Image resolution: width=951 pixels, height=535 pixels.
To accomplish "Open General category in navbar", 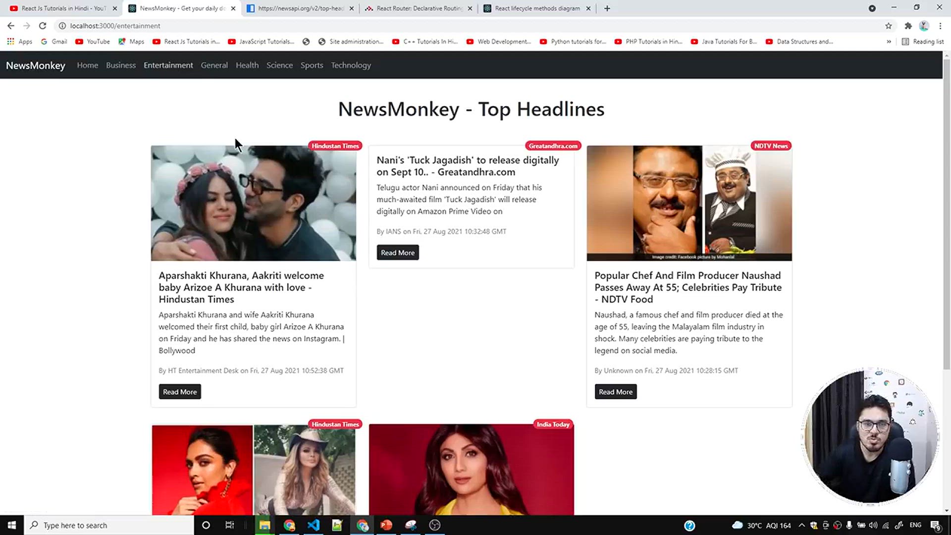I will coord(214,65).
